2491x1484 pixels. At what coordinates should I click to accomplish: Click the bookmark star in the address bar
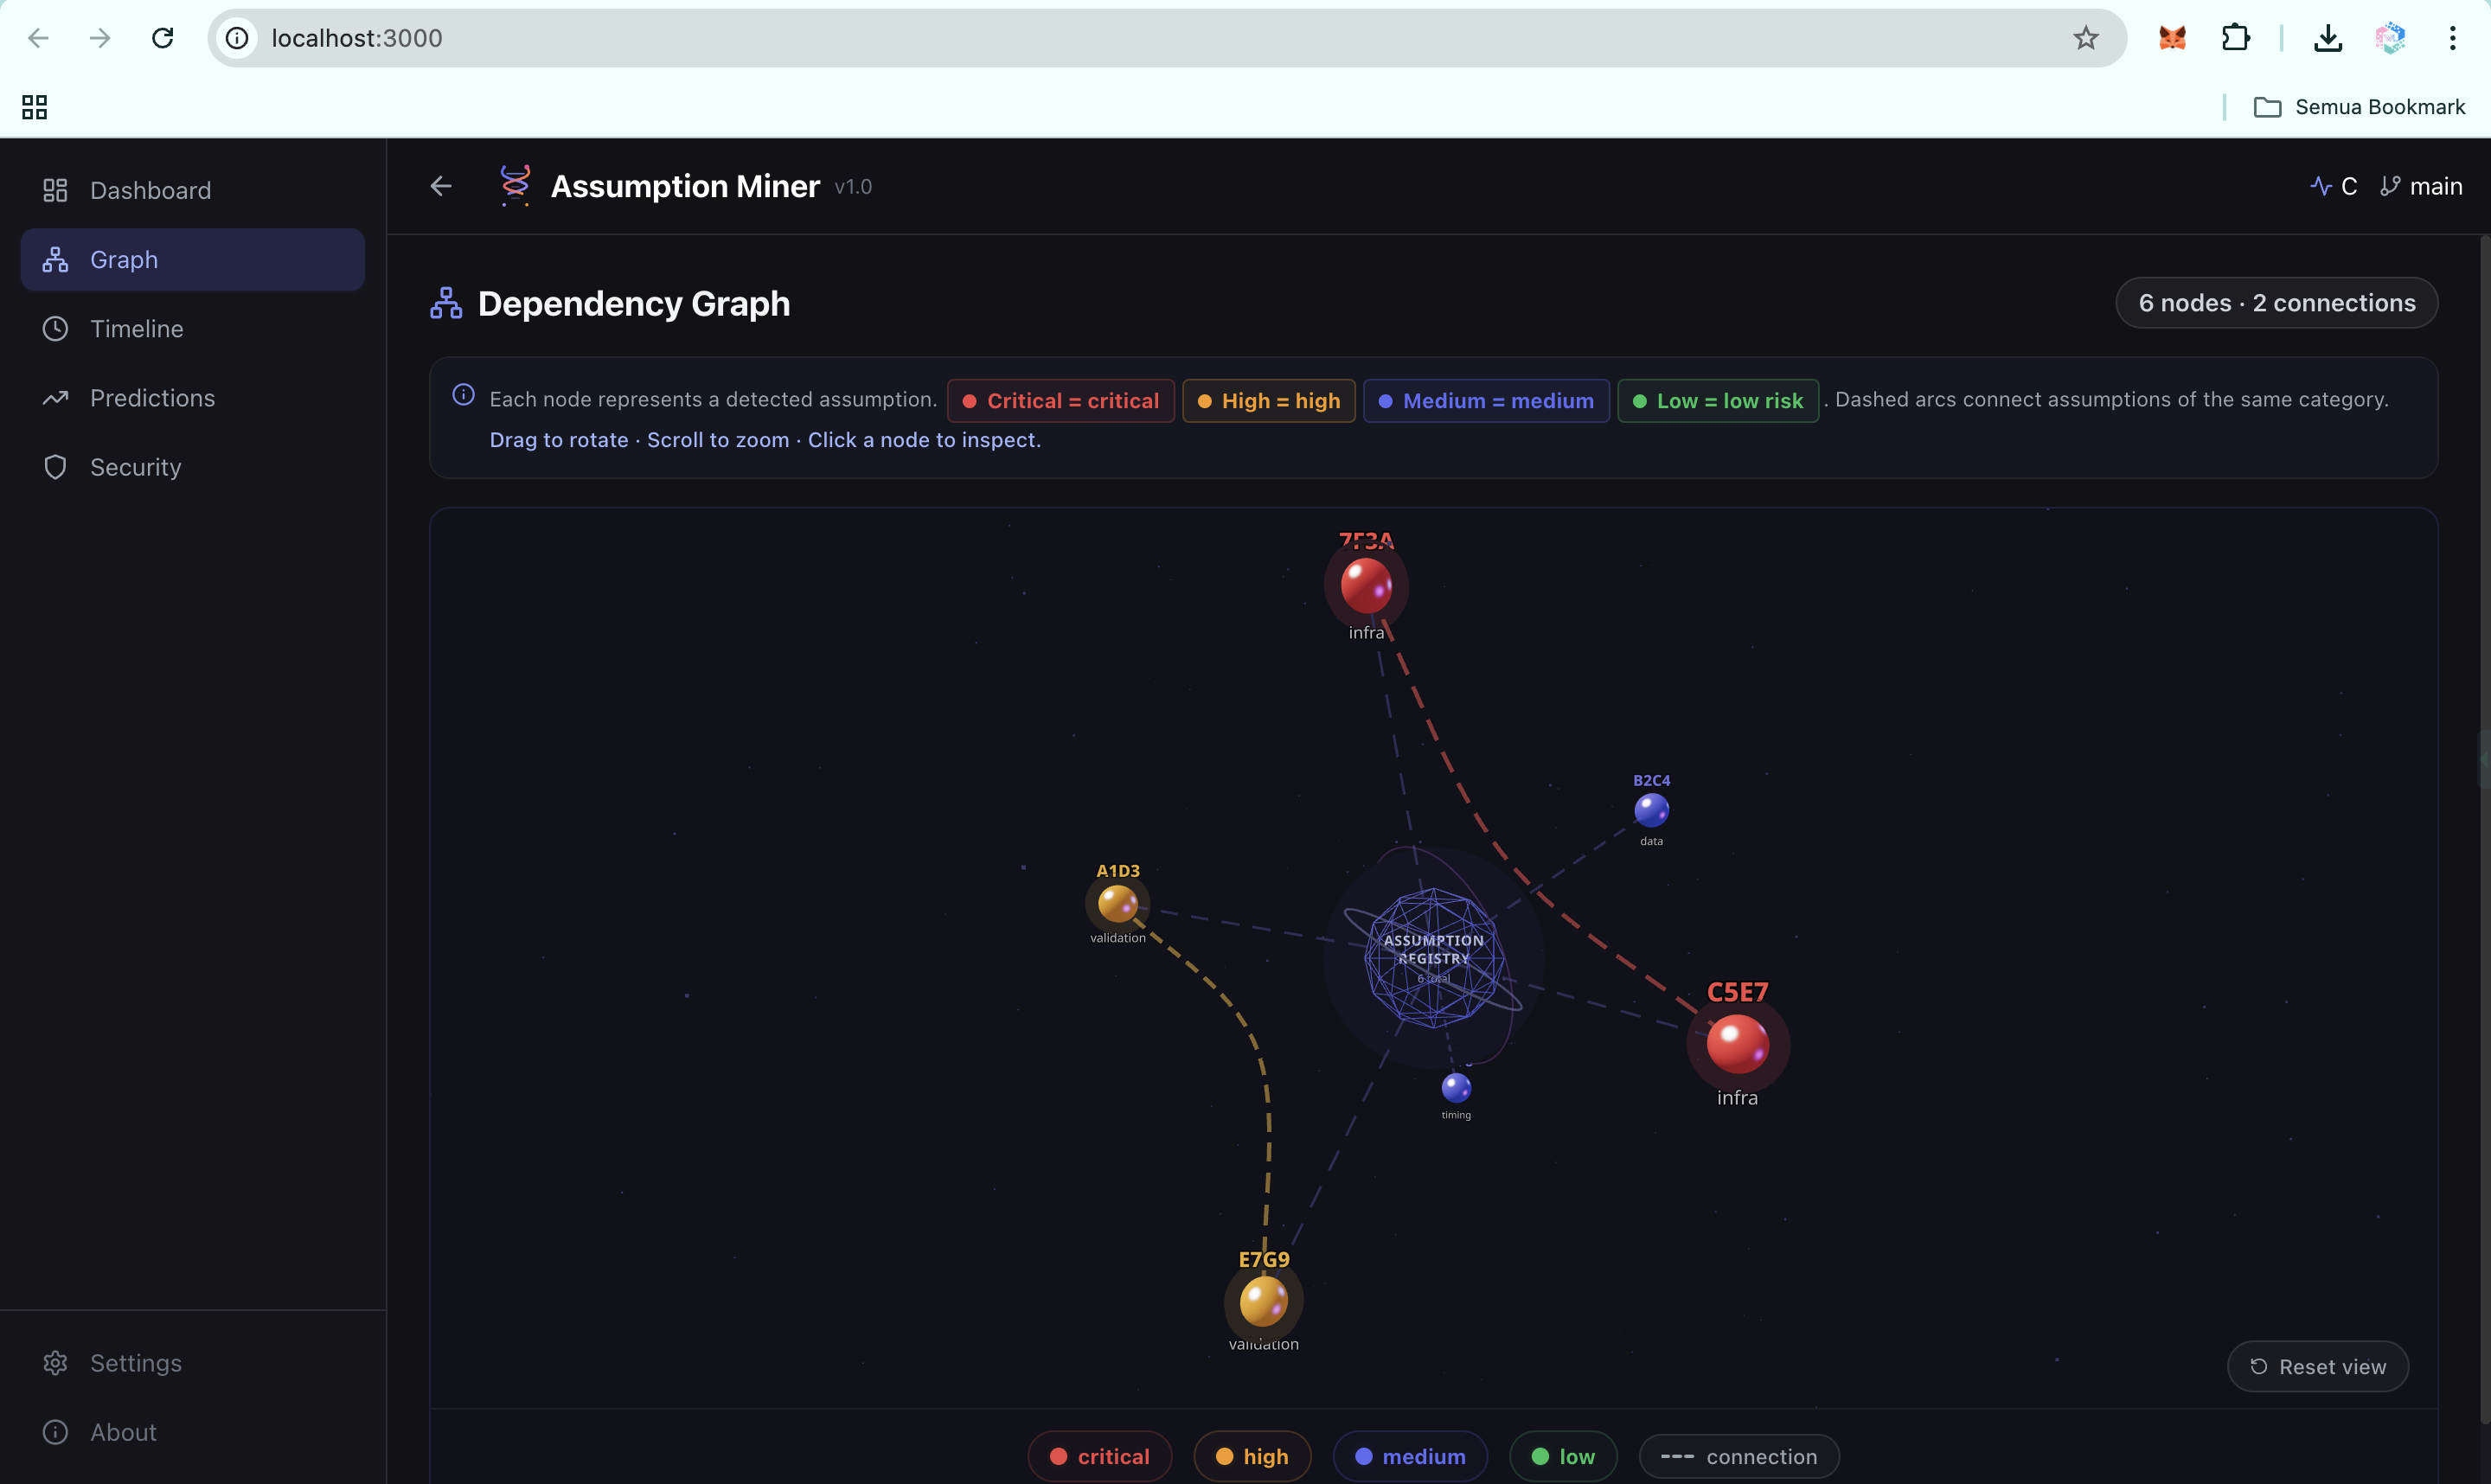[2085, 38]
